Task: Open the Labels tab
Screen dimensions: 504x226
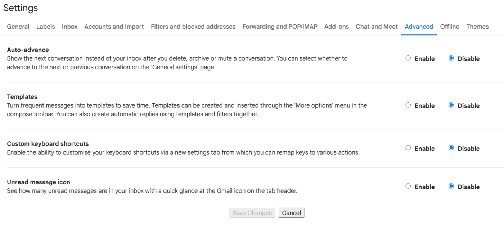Action: pos(45,26)
